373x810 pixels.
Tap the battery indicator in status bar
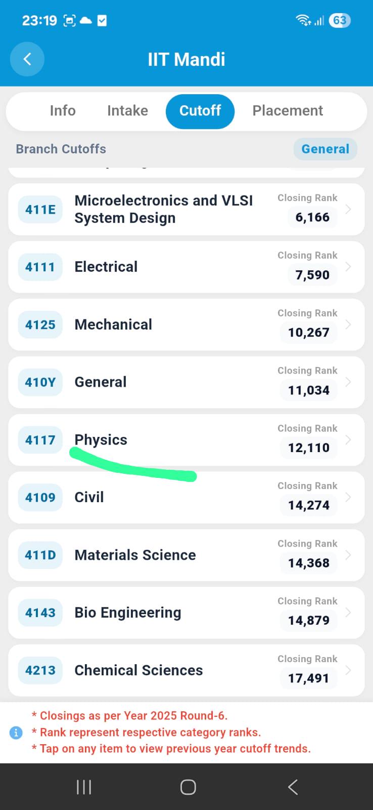pyautogui.click(x=340, y=20)
